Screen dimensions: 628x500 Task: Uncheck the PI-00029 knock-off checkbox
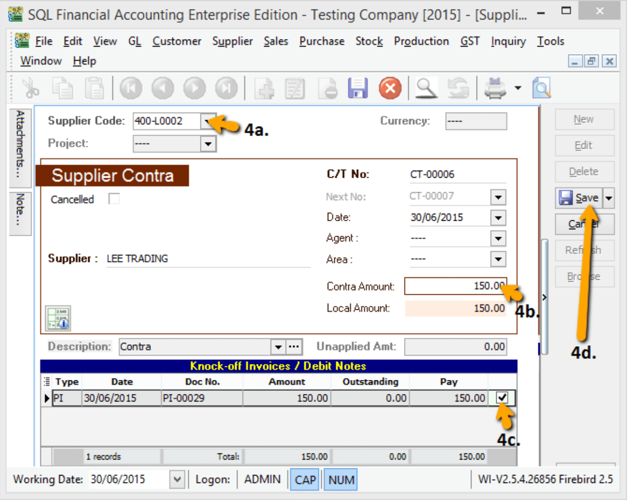[502, 398]
